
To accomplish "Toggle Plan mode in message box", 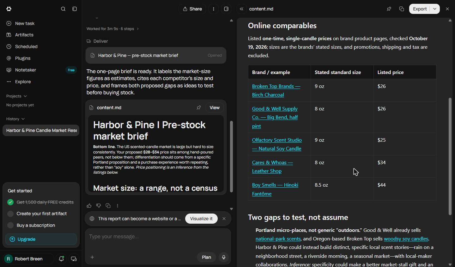I will [206, 257].
